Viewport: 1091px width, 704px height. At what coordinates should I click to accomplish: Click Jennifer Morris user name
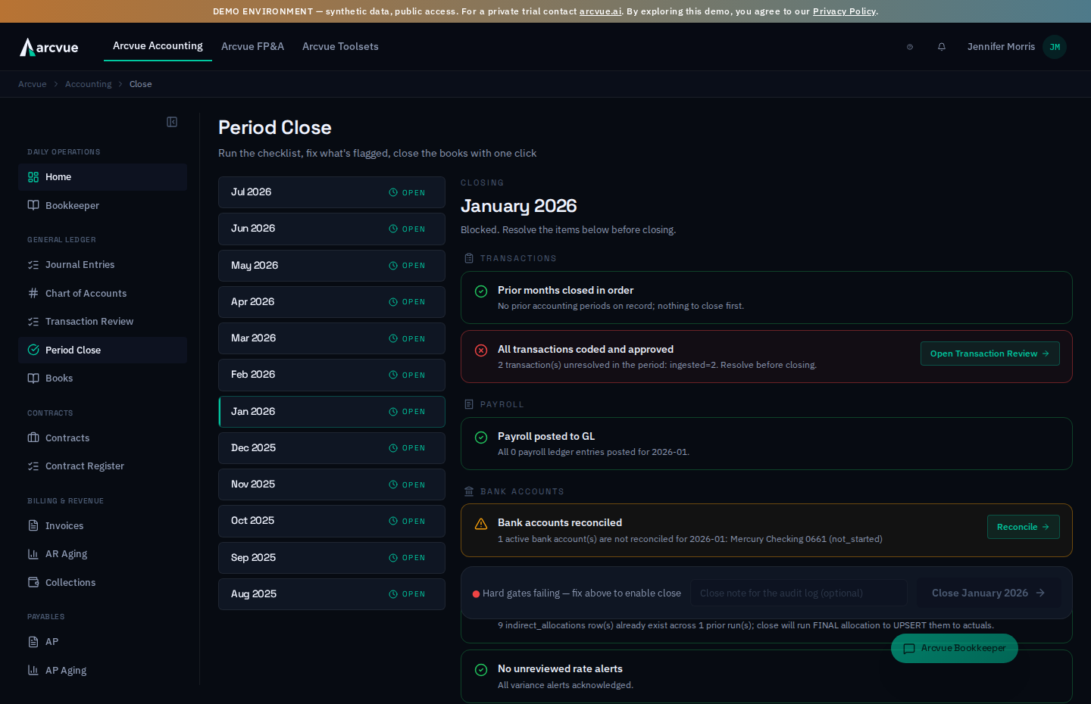[x=1001, y=47]
